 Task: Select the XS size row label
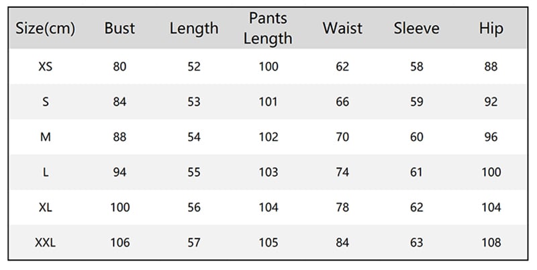point(45,66)
